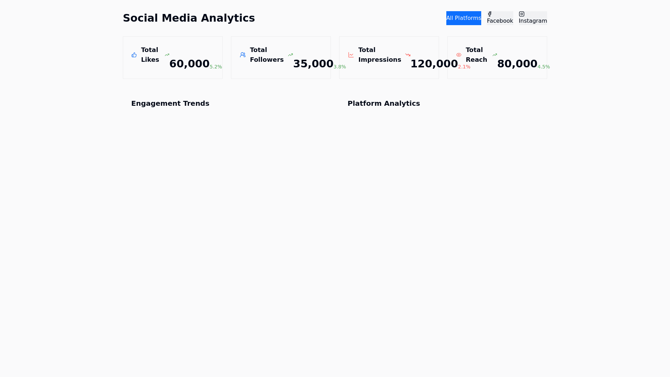Click the 120,000 impressions value
Image resolution: width=670 pixels, height=377 pixels.
[x=434, y=64]
